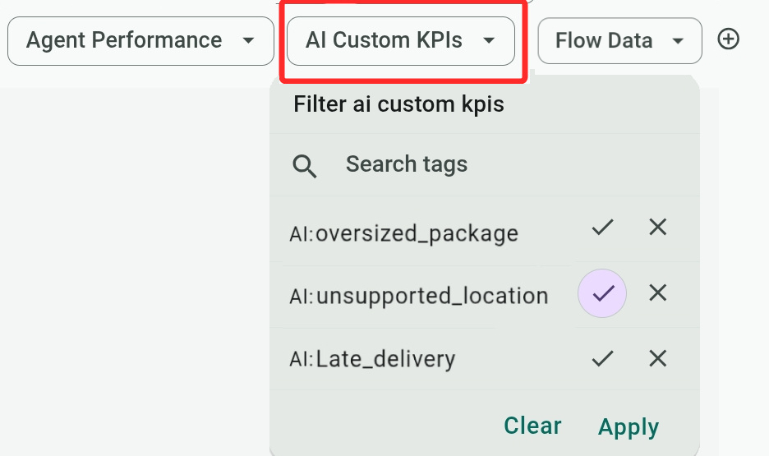Screen dimensions: 769x456
Task: Collapse the AI Custom KPIs dropdown
Action: click(401, 41)
